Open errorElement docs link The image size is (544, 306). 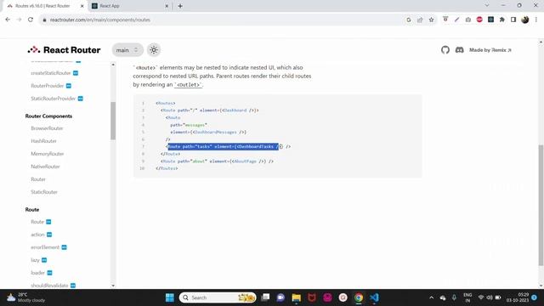[45, 247]
